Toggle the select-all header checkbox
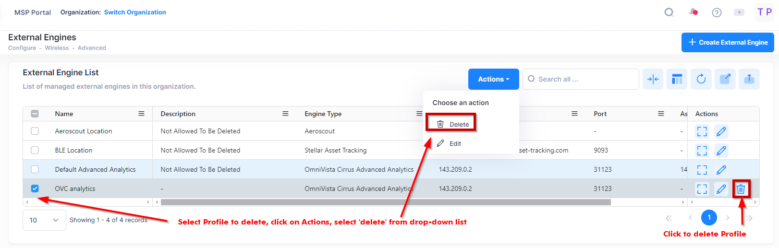 coord(35,114)
